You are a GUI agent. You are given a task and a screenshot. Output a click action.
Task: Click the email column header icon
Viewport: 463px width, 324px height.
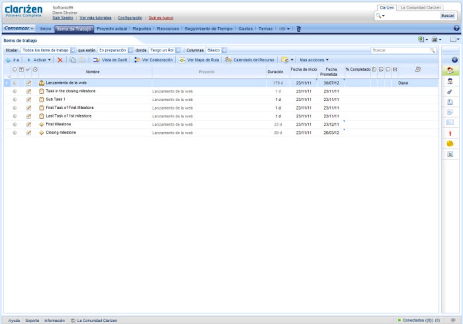click(395, 70)
